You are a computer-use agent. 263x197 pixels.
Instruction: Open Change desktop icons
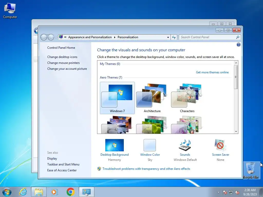click(62, 57)
